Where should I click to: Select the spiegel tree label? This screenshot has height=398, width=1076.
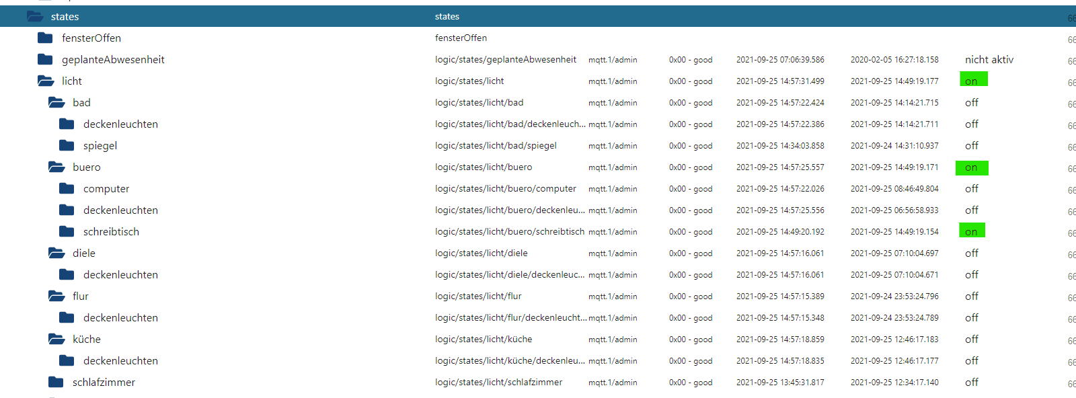(100, 146)
